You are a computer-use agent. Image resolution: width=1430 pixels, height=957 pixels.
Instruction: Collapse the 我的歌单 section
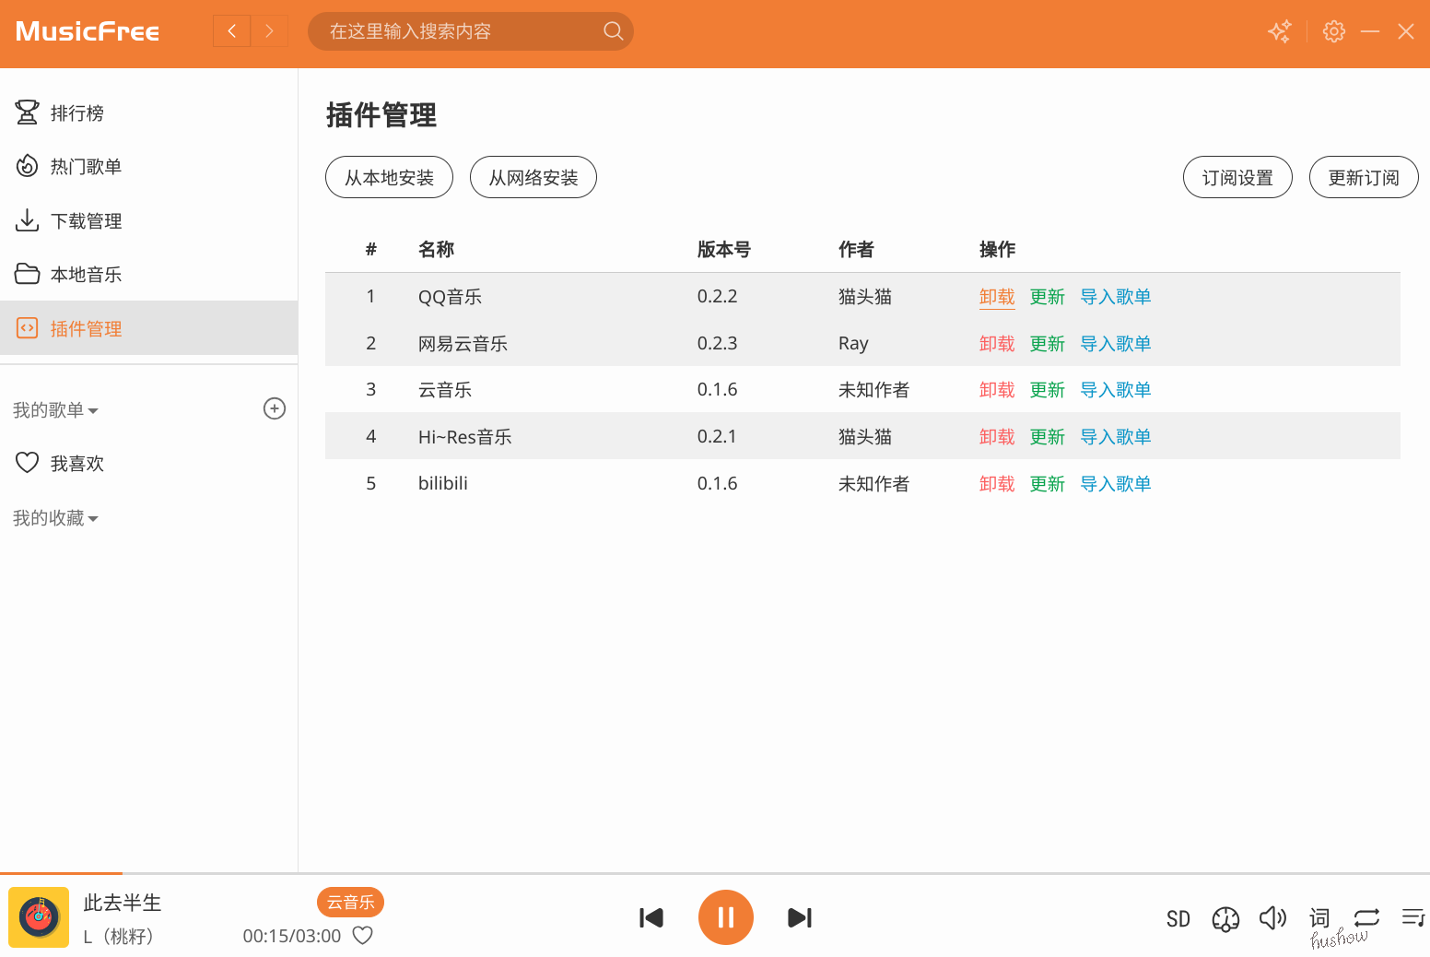pyautogui.click(x=55, y=410)
